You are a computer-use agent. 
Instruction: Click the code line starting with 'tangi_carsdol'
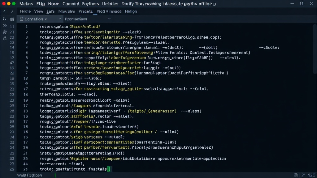click(71, 78)
